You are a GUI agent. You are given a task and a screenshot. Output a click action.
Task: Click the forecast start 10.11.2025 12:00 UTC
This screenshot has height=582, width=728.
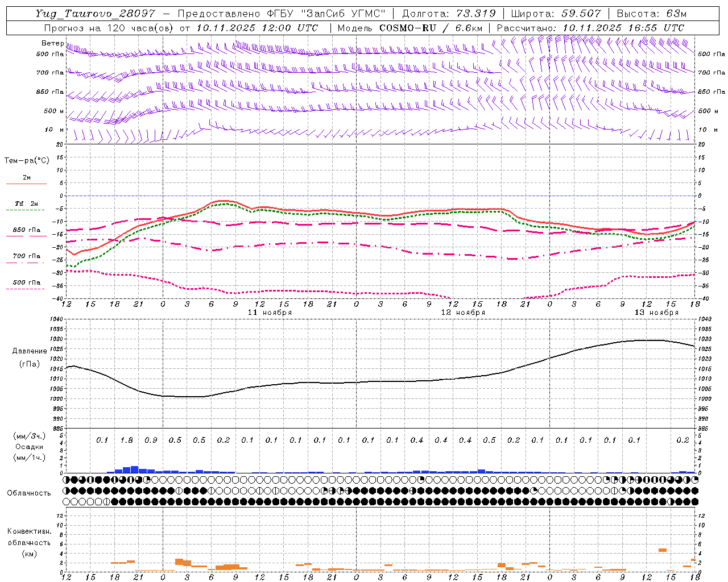[257, 28]
